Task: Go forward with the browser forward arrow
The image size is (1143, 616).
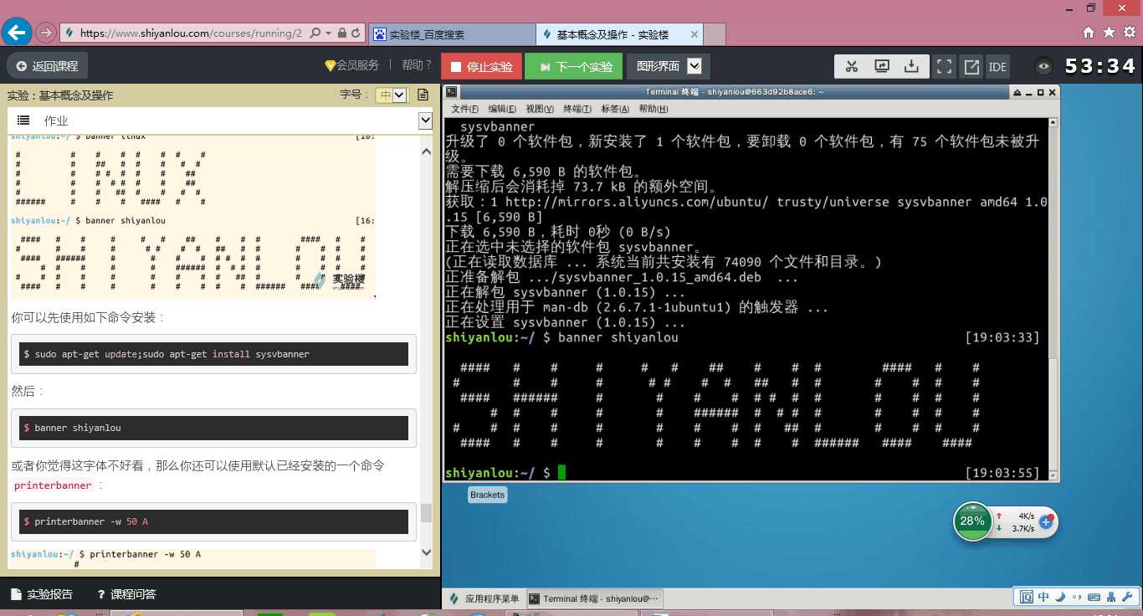Action: [46, 33]
